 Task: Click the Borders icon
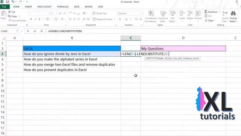48,19
